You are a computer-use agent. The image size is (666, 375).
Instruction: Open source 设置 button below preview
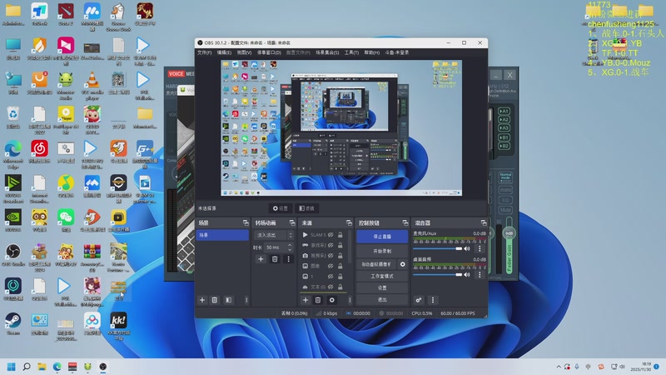click(x=281, y=208)
